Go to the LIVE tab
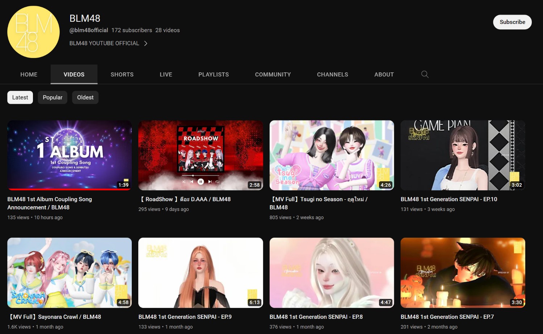This screenshot has height=334, width=543. (x=166, y=75)
